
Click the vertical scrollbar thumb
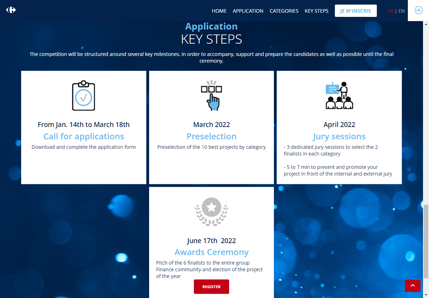426,241
